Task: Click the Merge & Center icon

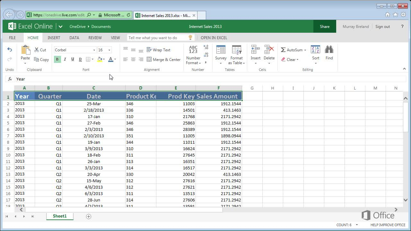Action: pos(149,59)
